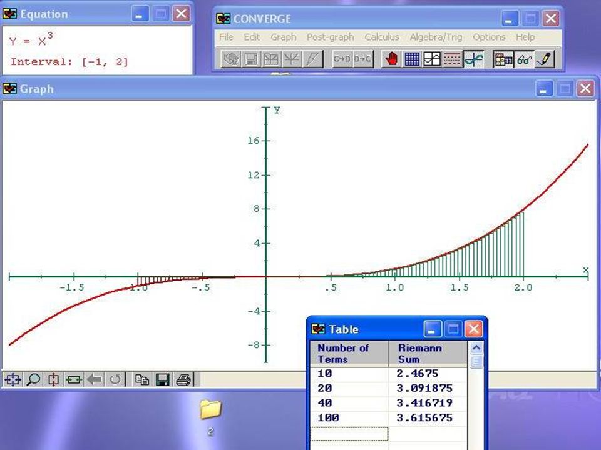Image resolution: width=601 pixels, height=450 pixels.
Task: Select the magnifying glass zoom tool
Action: pyautogui.click(x=33, y=379)
